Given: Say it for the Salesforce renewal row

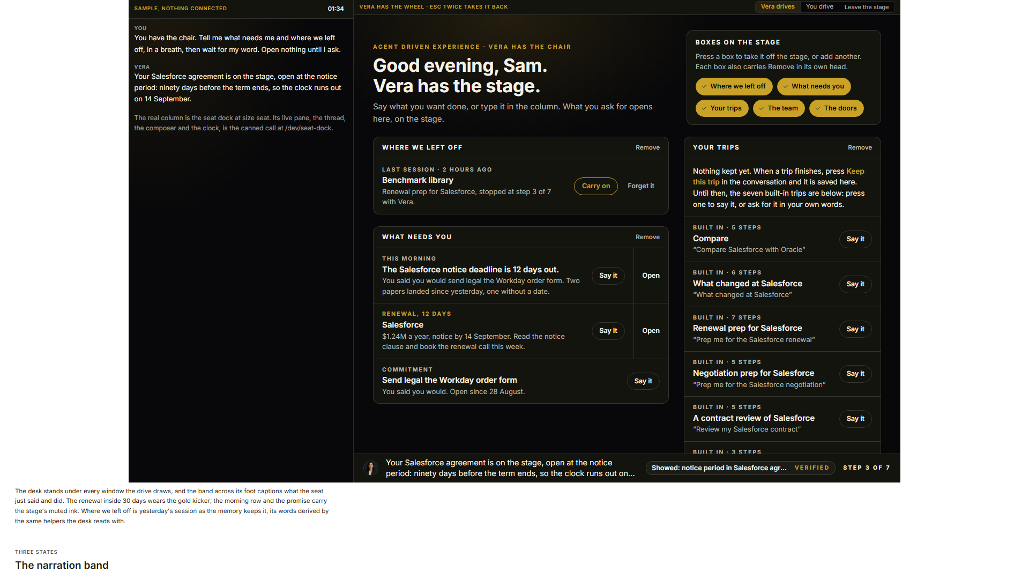Looking at the screenshot, I should pos(608,331).
